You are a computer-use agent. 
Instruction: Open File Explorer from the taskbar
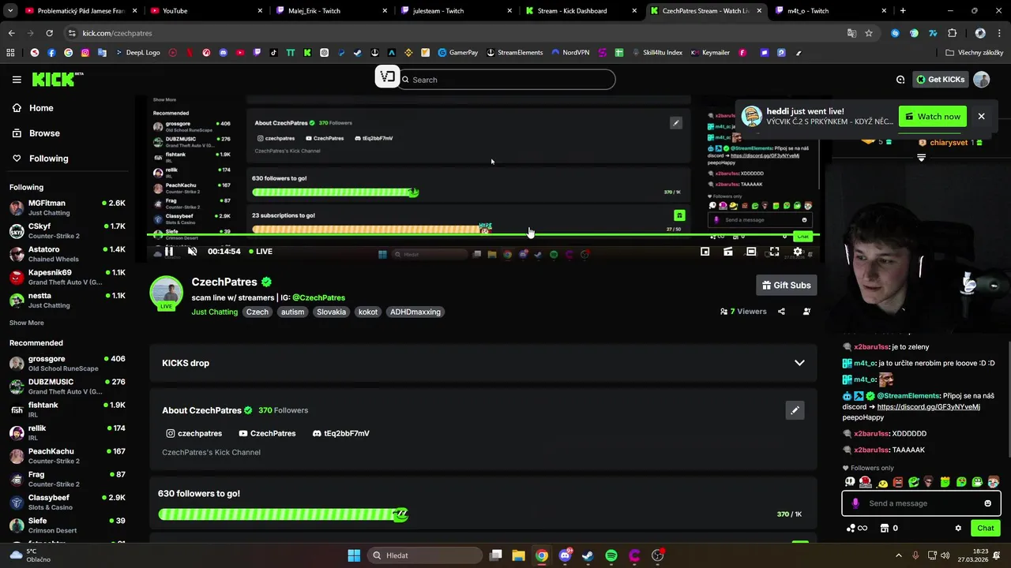pyautogui.click(x=518, y=555)
